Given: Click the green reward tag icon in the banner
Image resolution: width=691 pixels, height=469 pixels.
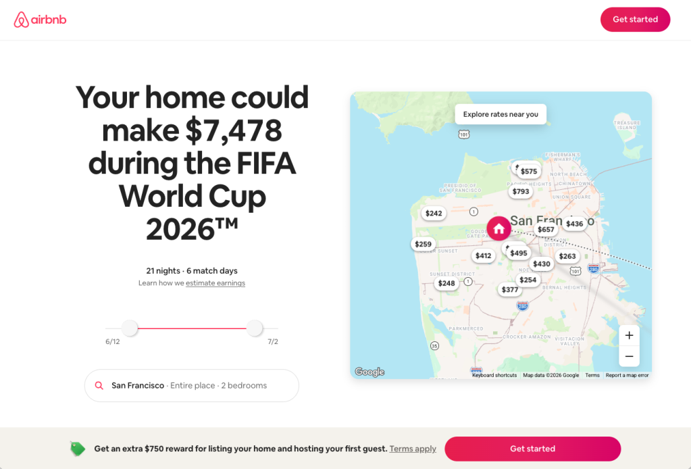Looking at the screenshot, I should click(x=77, y=448).
